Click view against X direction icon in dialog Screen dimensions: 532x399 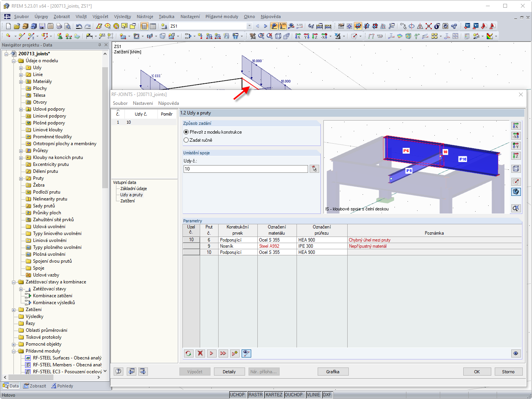point(516,136)
